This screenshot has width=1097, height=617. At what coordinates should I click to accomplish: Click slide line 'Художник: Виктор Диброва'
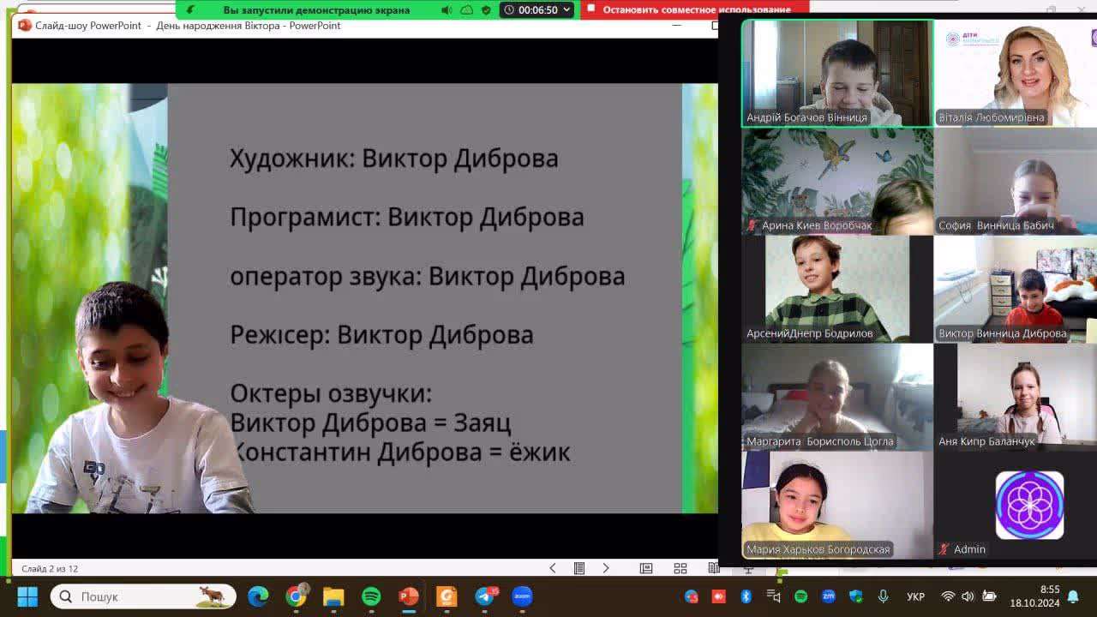[394, 159]
